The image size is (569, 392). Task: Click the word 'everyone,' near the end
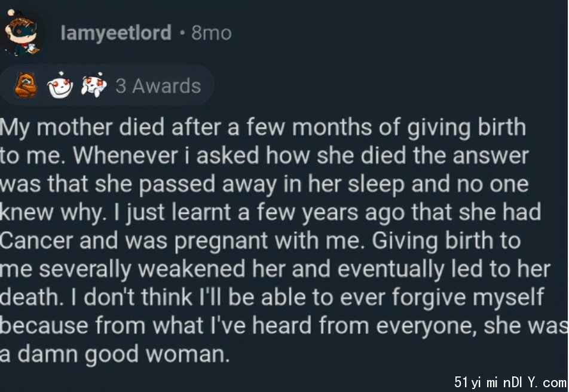point(426,327)
